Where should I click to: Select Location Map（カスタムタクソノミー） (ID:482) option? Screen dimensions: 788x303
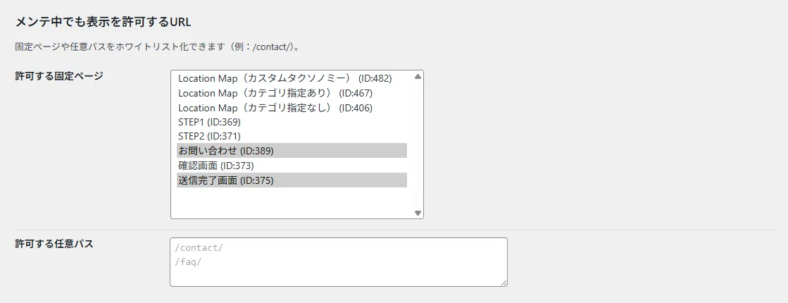pyautogui.click(x=284, y=78)
